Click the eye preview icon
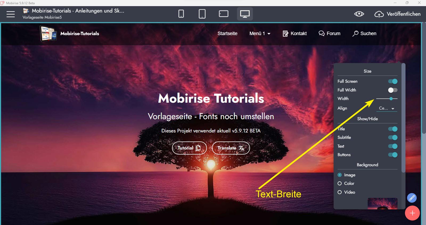 pos(359,14)
